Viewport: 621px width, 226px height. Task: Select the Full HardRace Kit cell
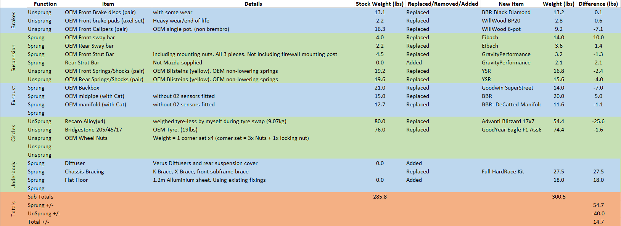pos(503,172)
